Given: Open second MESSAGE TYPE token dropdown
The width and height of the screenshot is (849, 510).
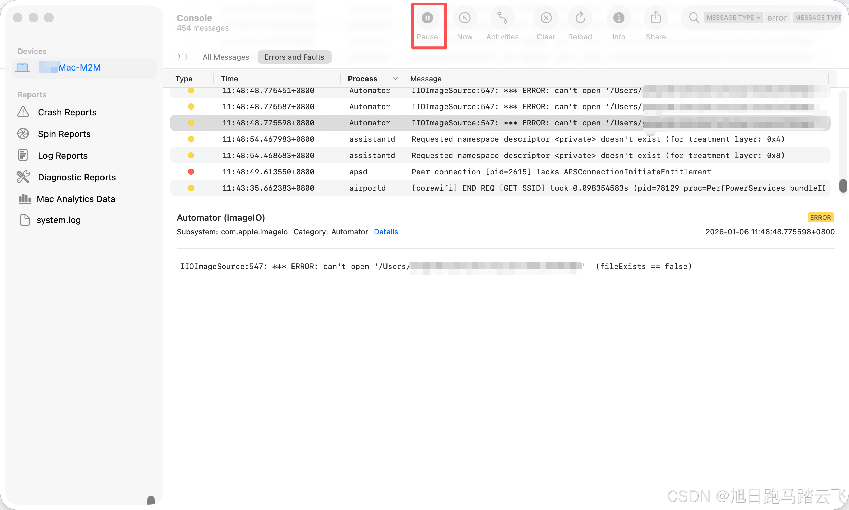Looking at the screenshot, I should tap(817, 18).
